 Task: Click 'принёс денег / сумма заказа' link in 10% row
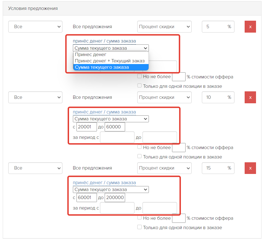[x=104, y=112]
